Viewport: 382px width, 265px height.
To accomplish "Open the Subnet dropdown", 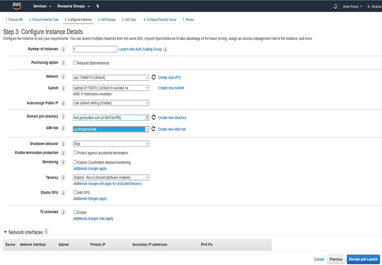I will (x=110, y=88).
